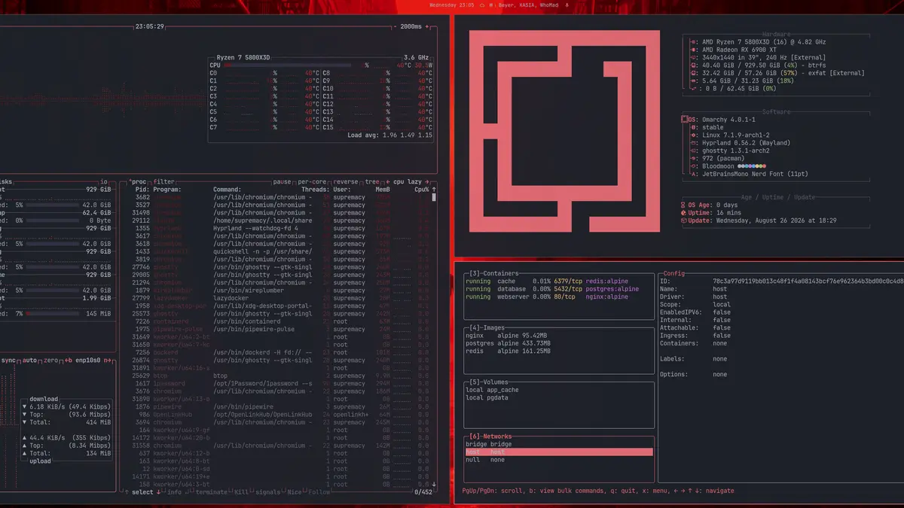
Task: Decrease btop update interval with minus
Action: pyautogui.click(x=396, y=26)
